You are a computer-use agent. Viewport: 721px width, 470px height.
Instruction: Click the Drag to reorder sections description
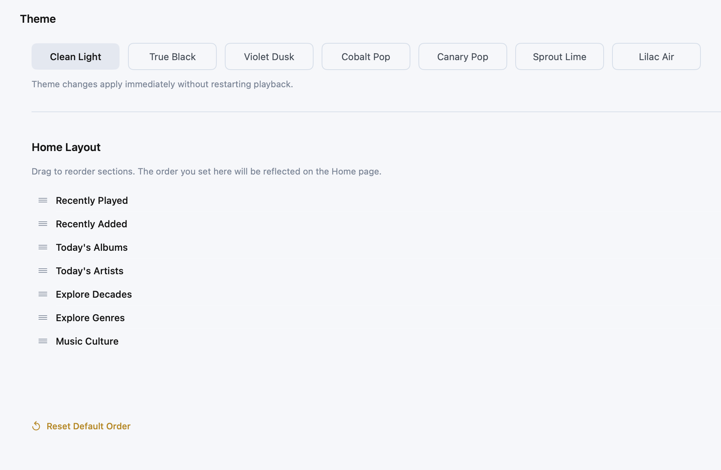[206, 172]
